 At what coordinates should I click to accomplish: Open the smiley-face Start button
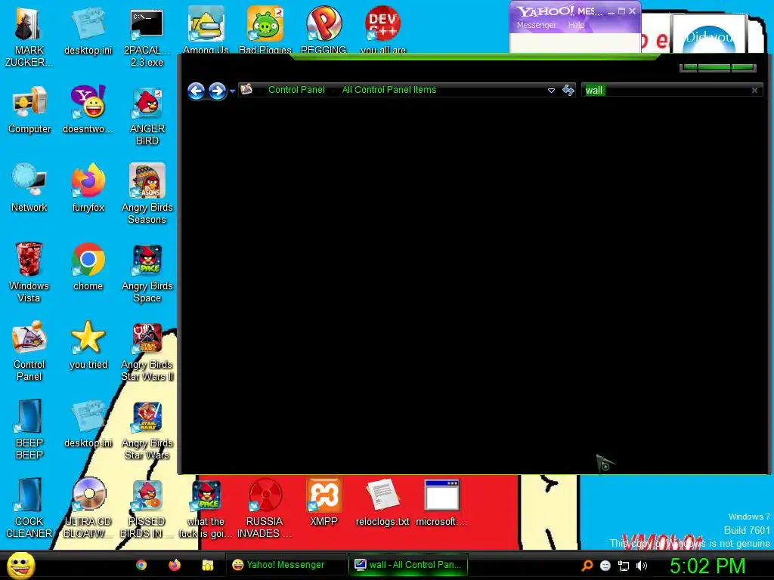[20, 565]
